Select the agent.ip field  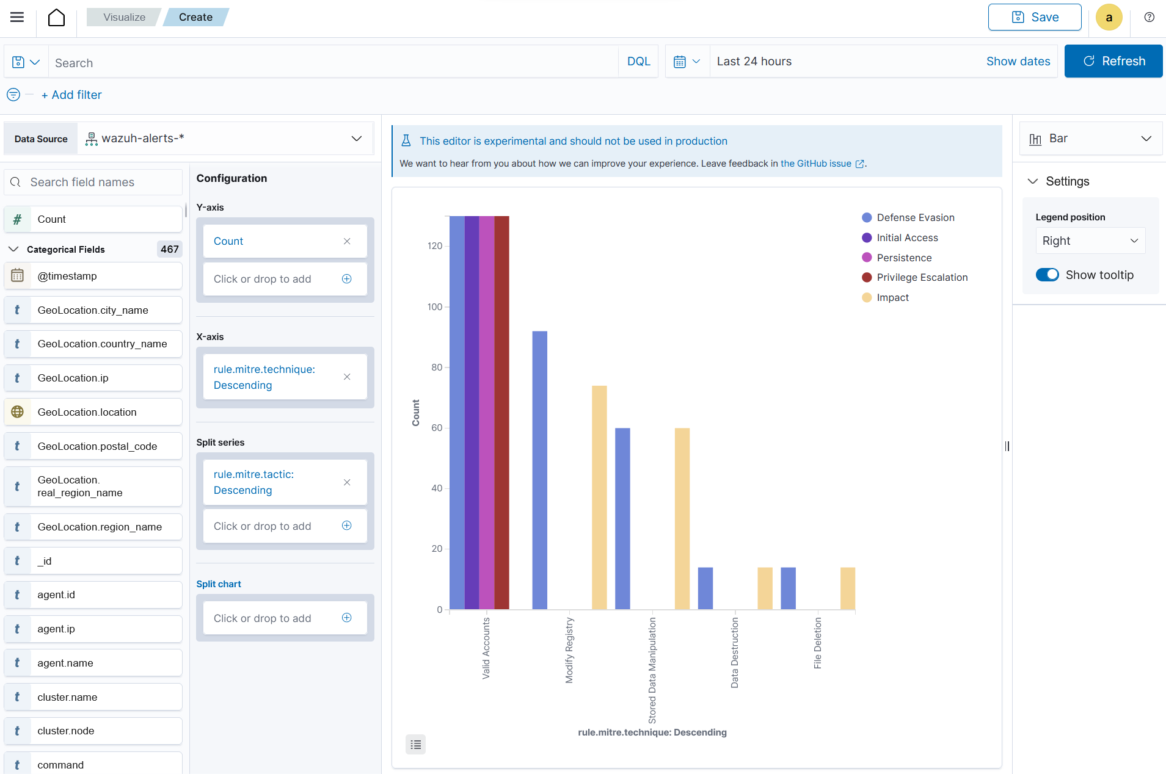93,629
